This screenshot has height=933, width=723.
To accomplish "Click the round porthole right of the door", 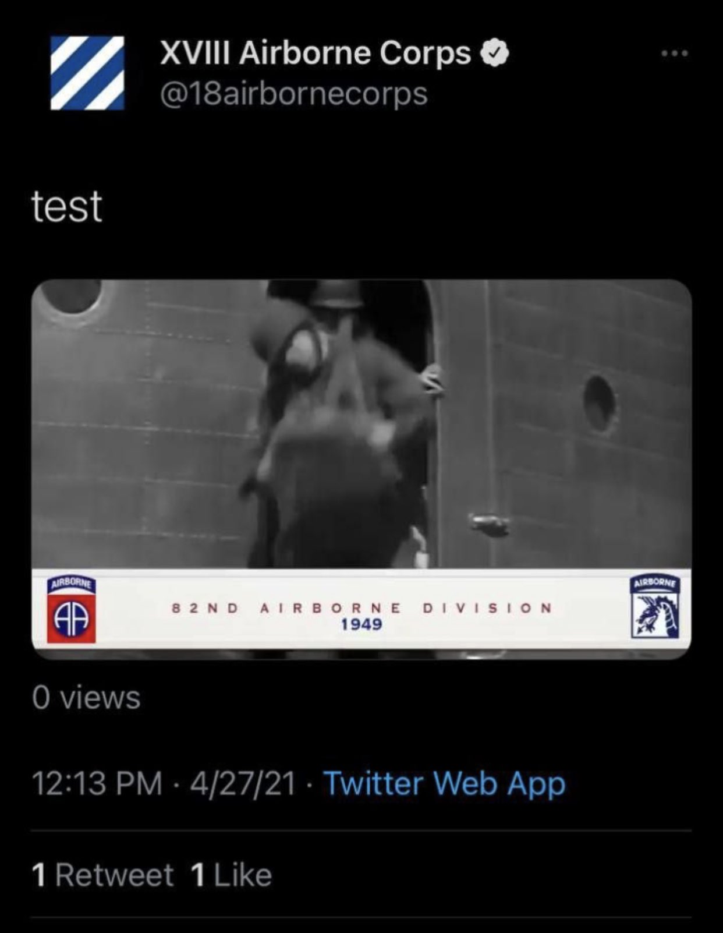I will click(600, 403).
